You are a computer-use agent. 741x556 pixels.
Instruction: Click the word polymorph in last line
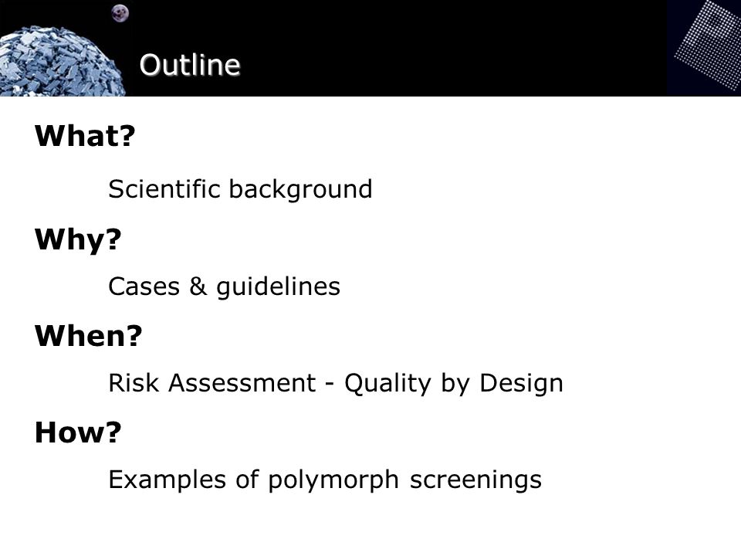333,481
